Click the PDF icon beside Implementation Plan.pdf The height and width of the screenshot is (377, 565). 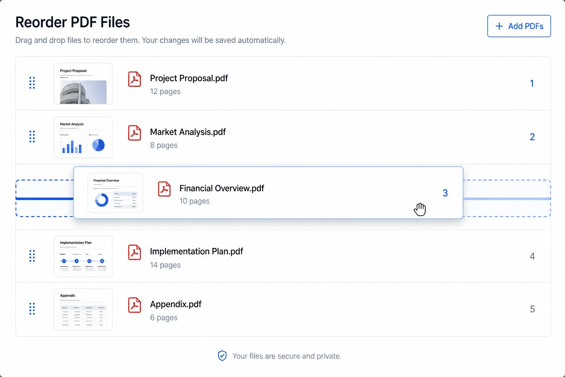tap(135, 252)
